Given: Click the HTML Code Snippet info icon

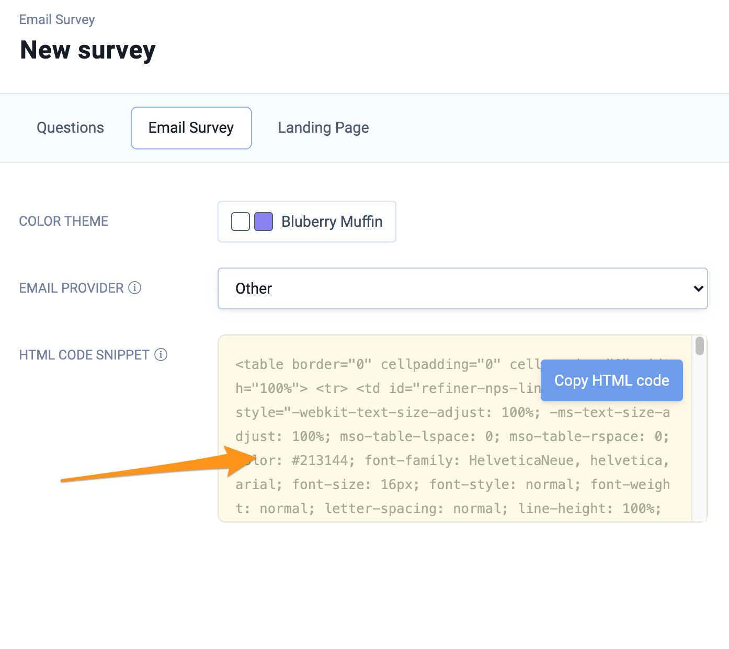Looking at the screenshot, I should click(x=161, y=355).
